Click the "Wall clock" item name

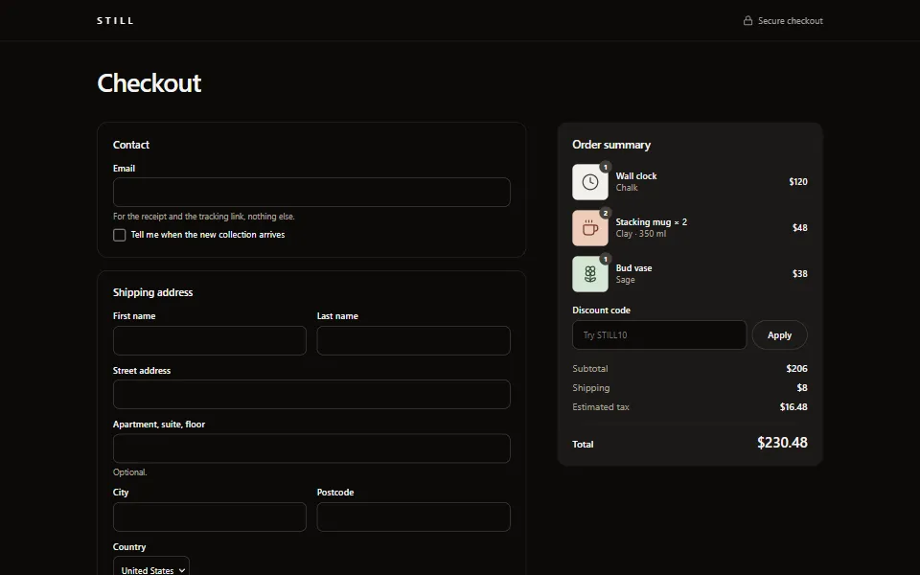636,176
